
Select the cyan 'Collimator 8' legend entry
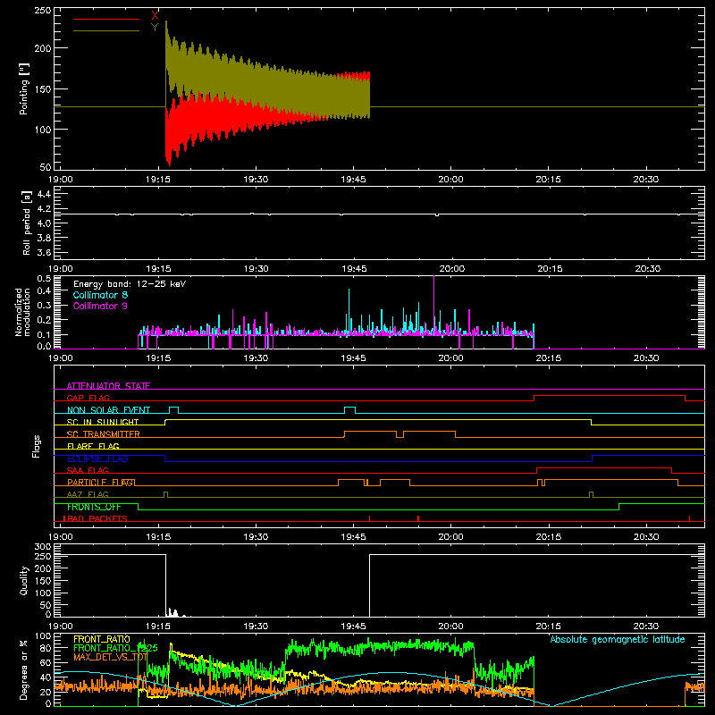(x=100, y=295)
